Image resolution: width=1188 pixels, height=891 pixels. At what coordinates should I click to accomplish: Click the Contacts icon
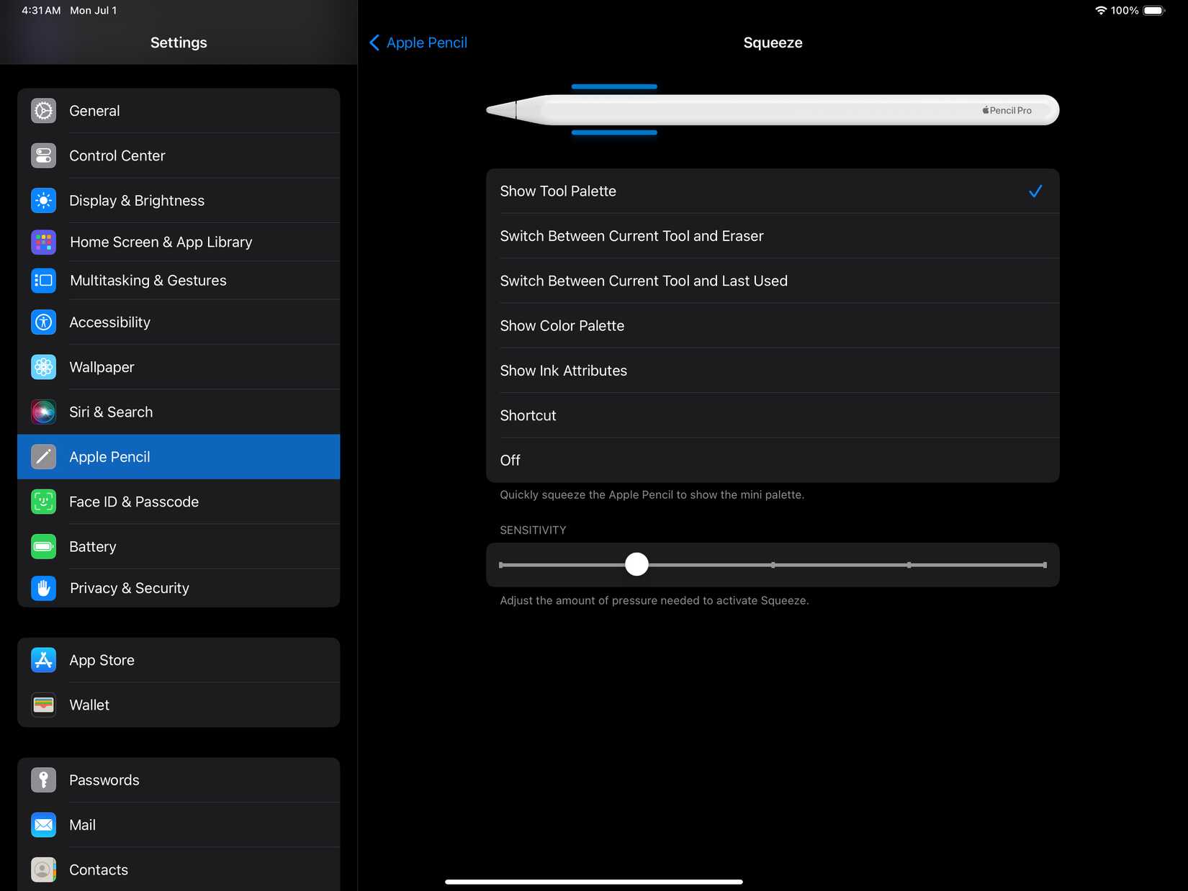(44, 869)
